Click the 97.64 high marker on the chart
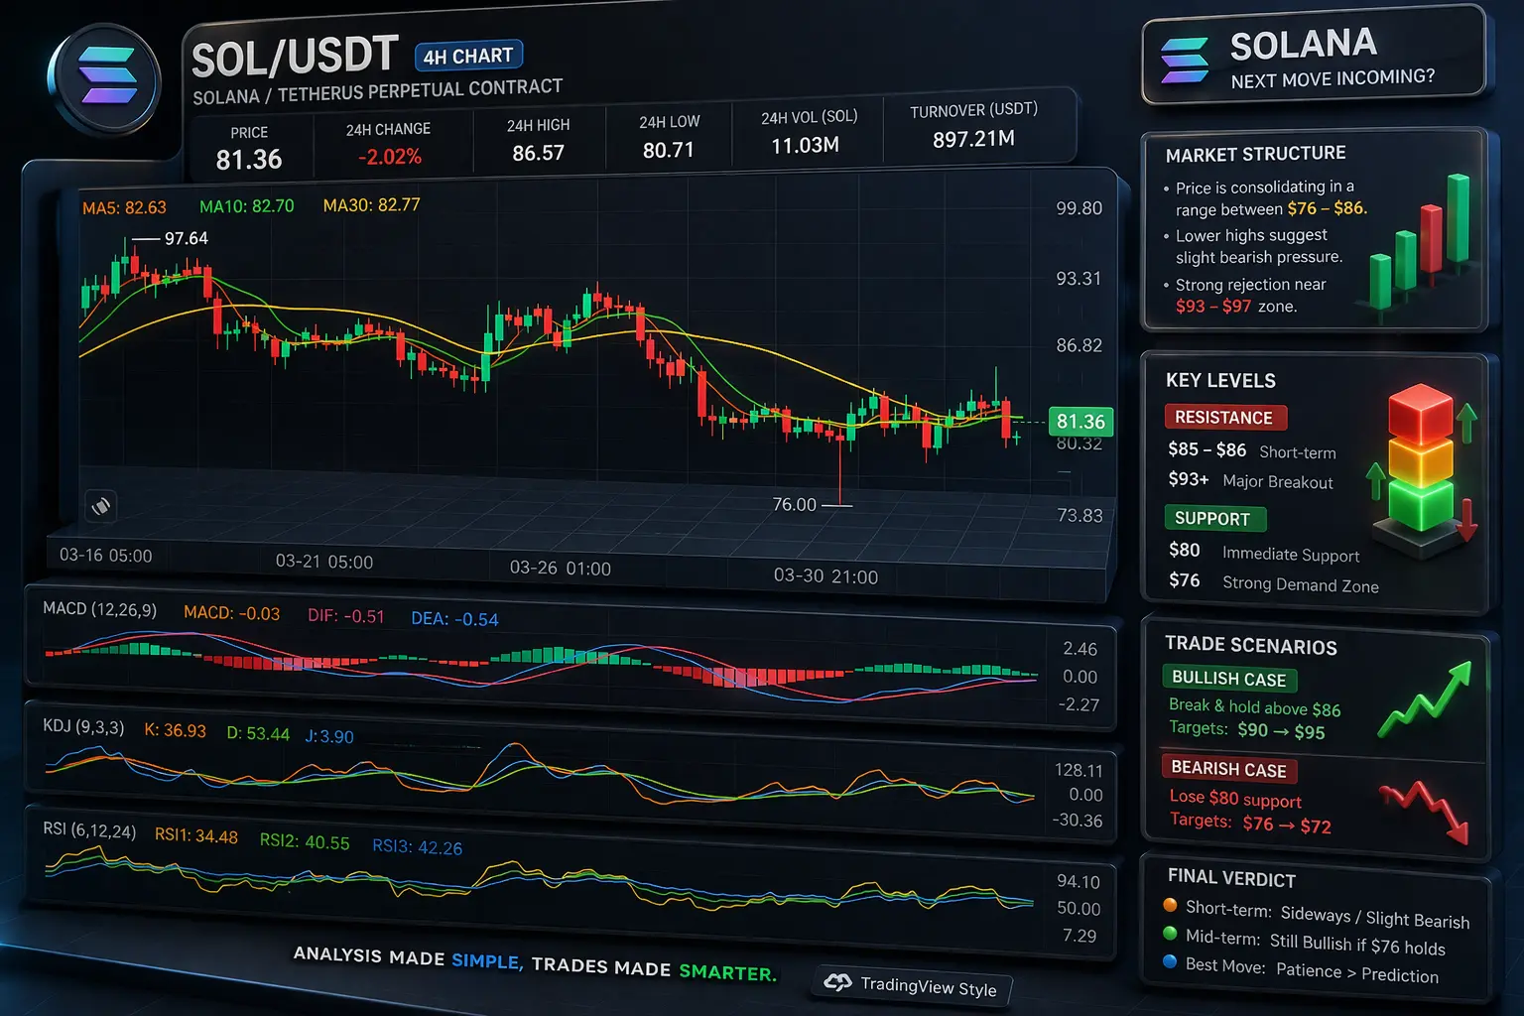Image resolution: width=1524 pixels, height=1016 pixels. (187, 238)
